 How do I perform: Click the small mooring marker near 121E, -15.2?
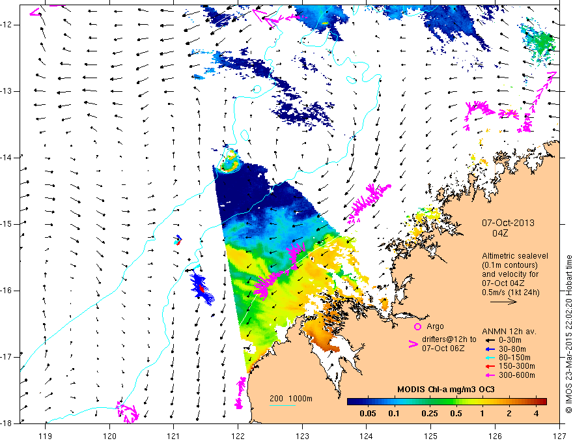(178, 240)
